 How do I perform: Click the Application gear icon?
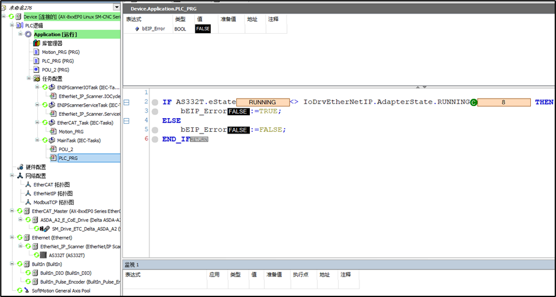28,34
